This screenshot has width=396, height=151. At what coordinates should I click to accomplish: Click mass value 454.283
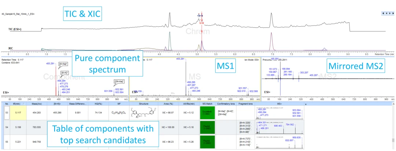37,113
